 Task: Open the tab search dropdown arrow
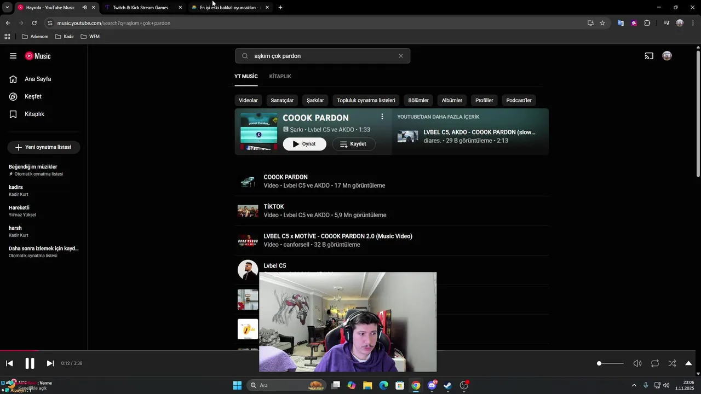(7, 8)
